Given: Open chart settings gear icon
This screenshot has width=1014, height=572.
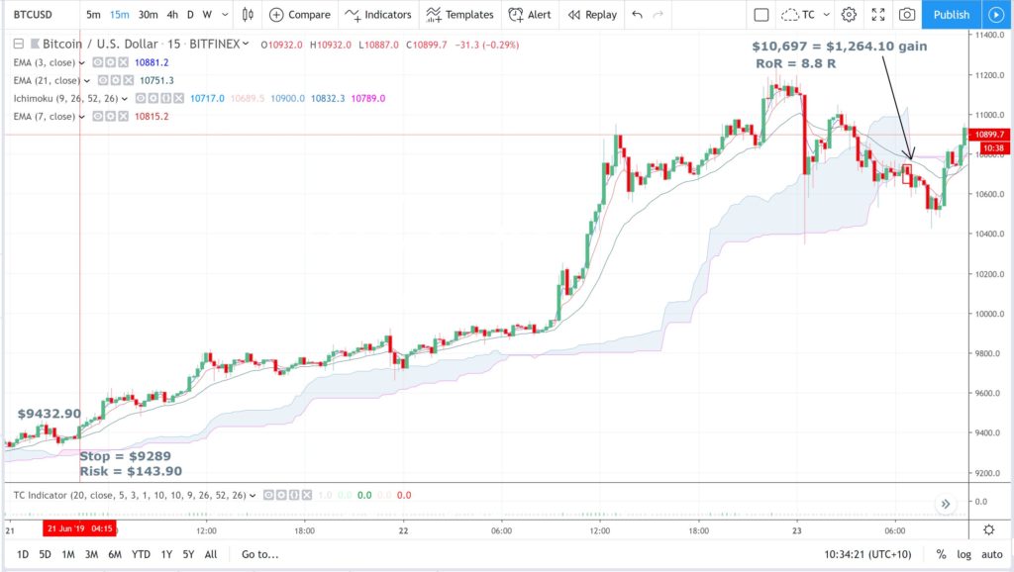Looking at the screenshot, I should coord(849,14).
